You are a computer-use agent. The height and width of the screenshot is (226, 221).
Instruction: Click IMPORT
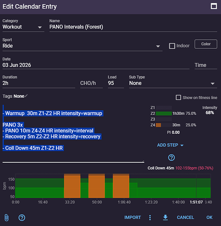(x=132, y=217)
